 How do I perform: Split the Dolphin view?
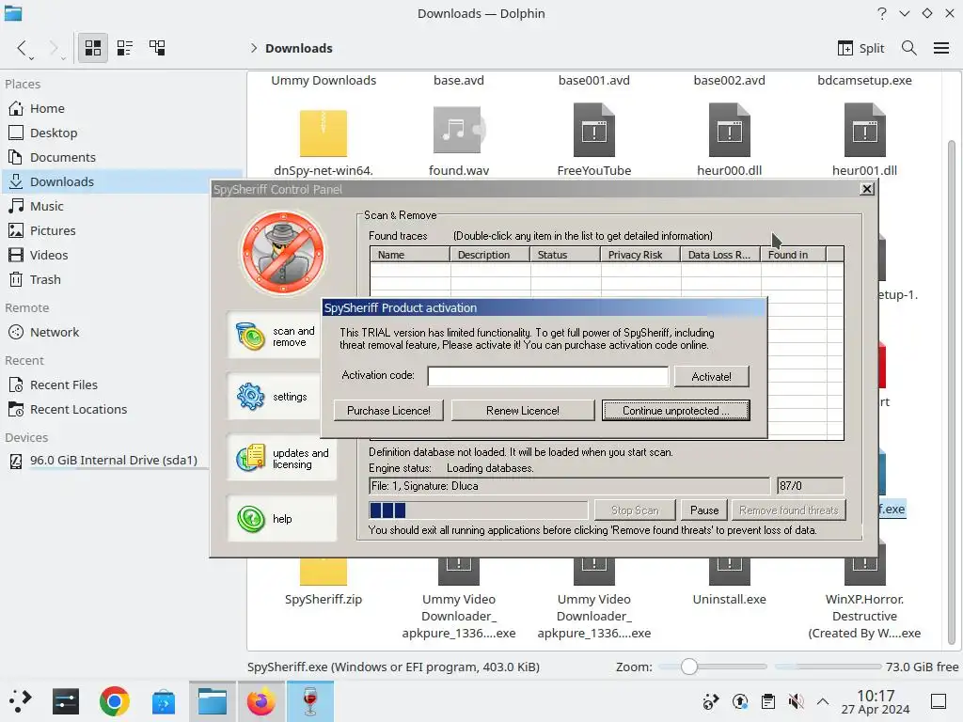coord(861,48)
